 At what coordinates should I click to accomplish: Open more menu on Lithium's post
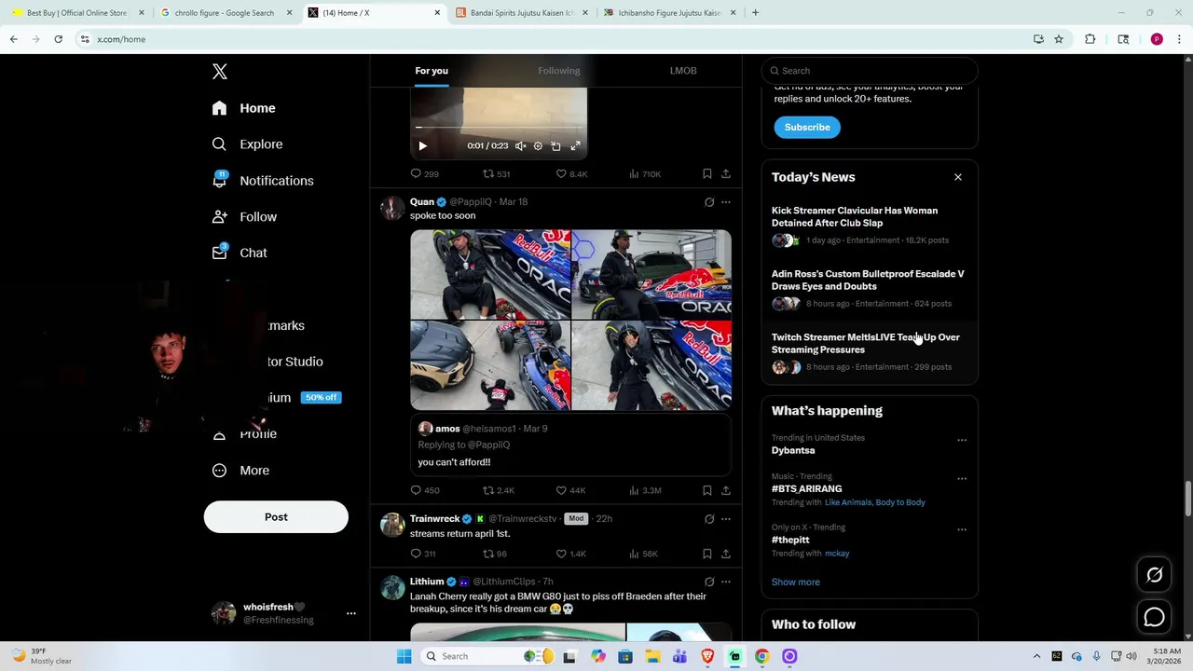pos(726,582)
